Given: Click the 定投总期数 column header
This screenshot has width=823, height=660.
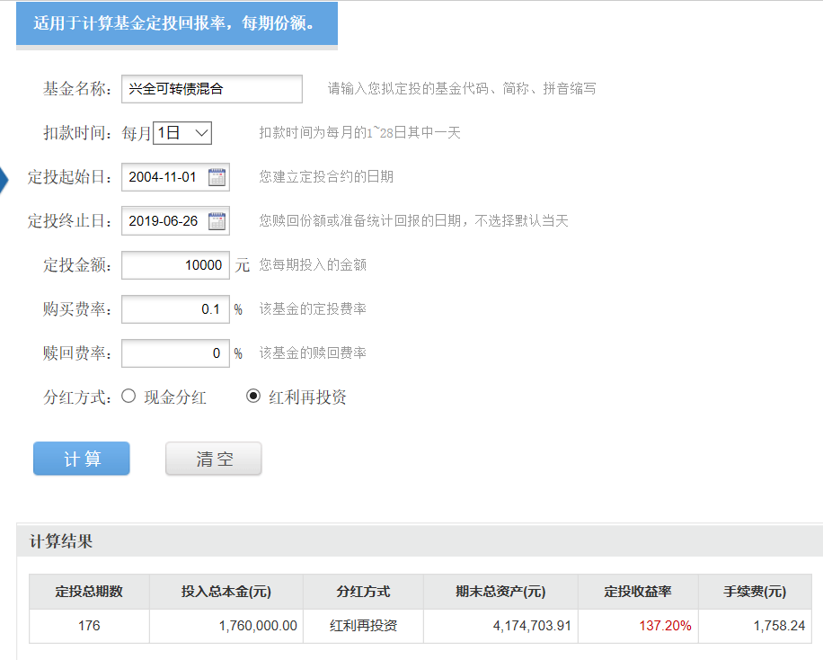Looking at the screenshot, I should [x=89, y=592].
